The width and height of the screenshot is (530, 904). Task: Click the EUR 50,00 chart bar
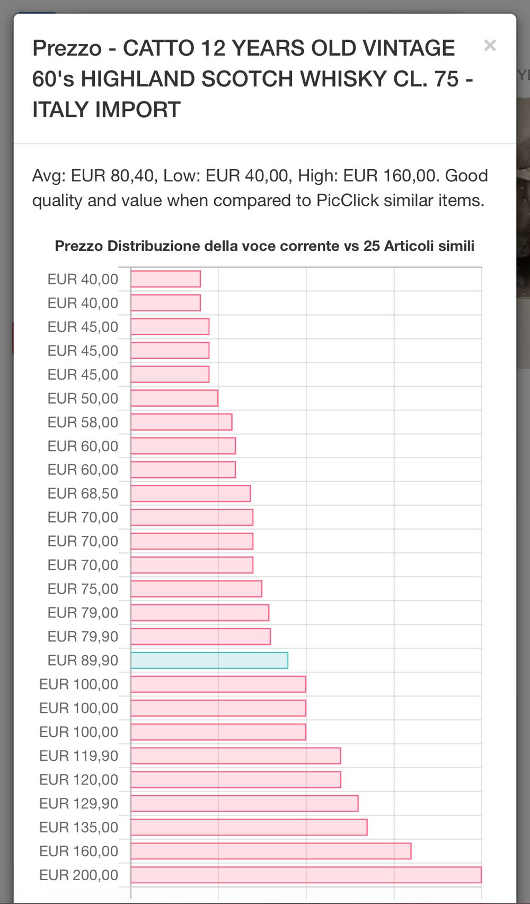point(174,398)
